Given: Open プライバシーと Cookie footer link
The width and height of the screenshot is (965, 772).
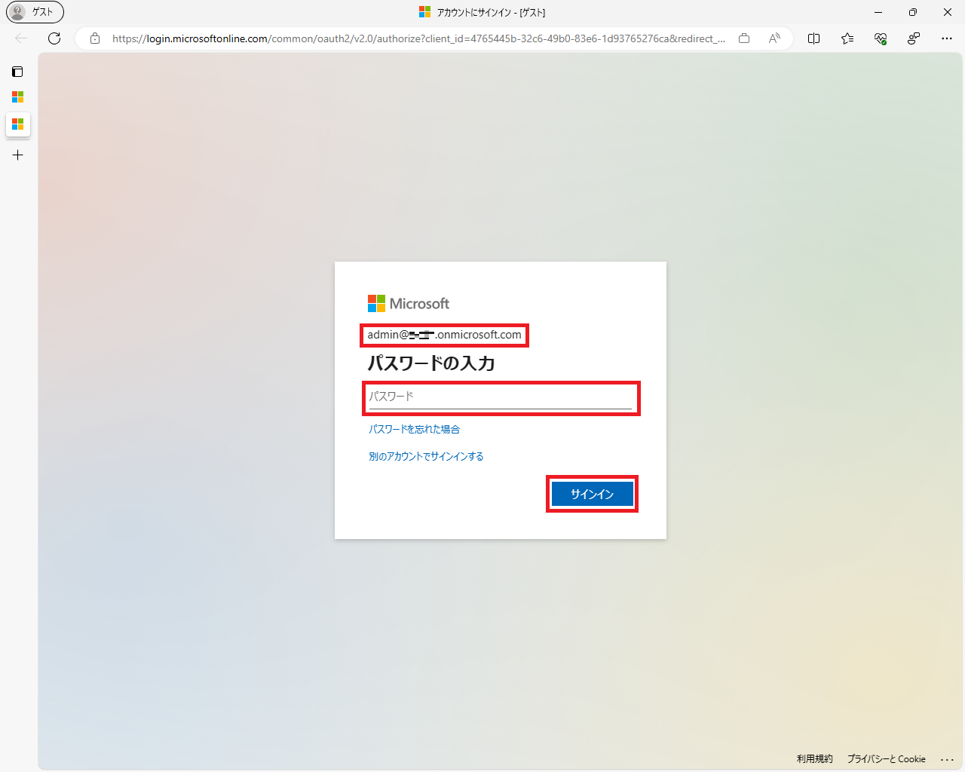Looking at the screenshot, I should tap(886, 759).
